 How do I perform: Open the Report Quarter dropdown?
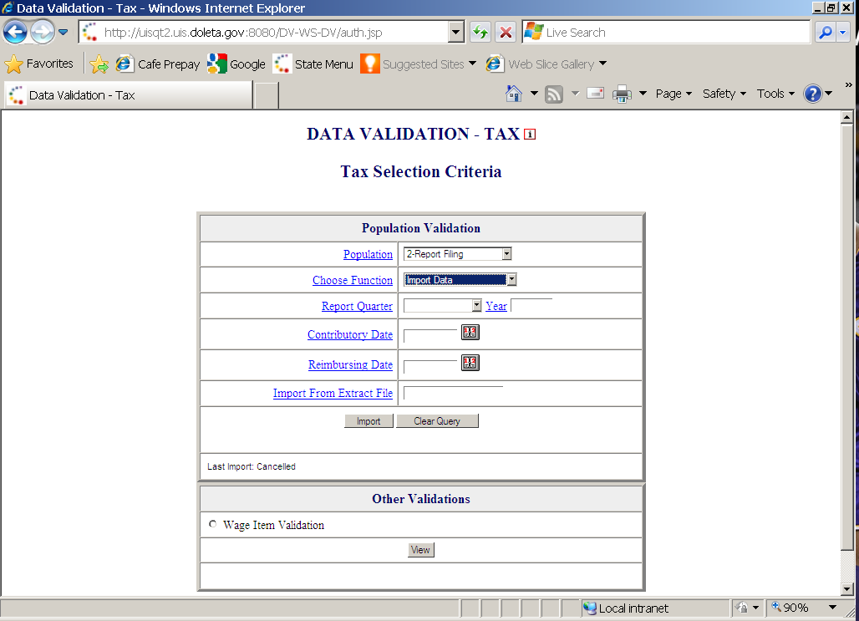(x=442, y=306)
